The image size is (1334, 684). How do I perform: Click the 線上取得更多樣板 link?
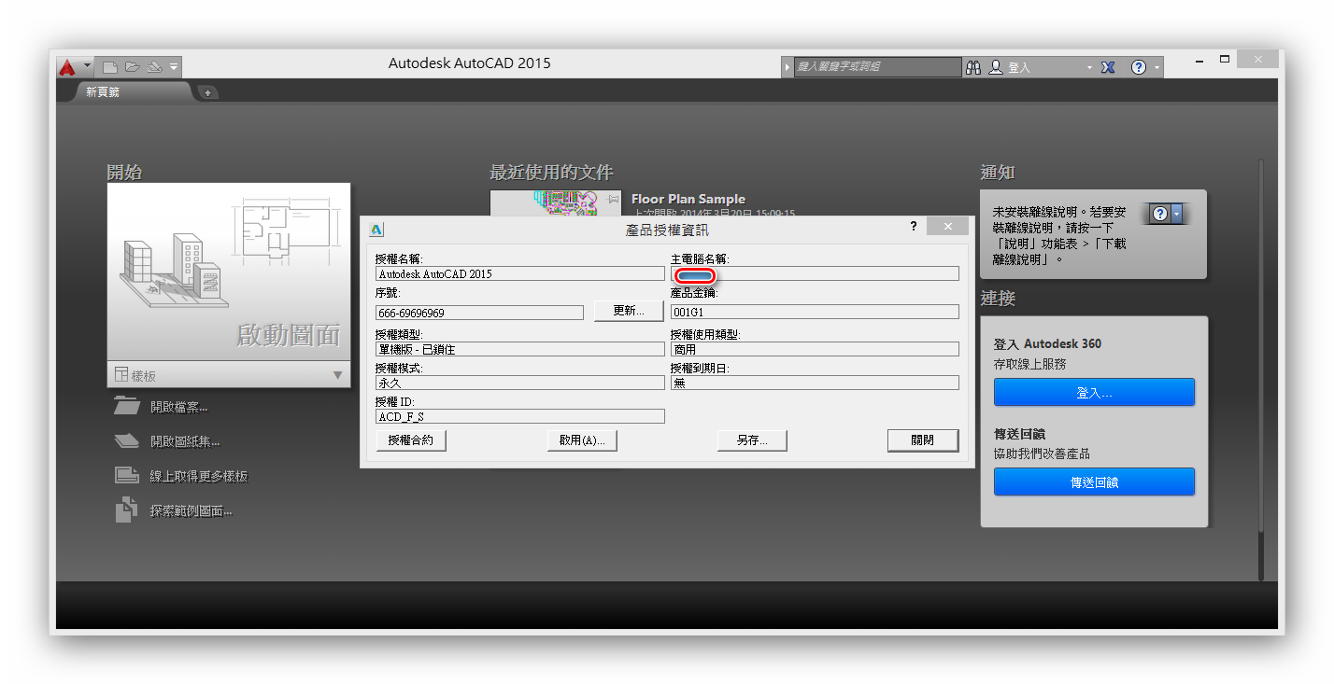coord(199,476)
